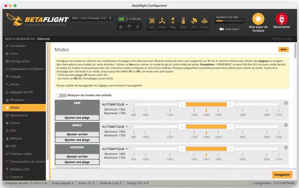Click ARM range slider right handle

coord(230,104)
